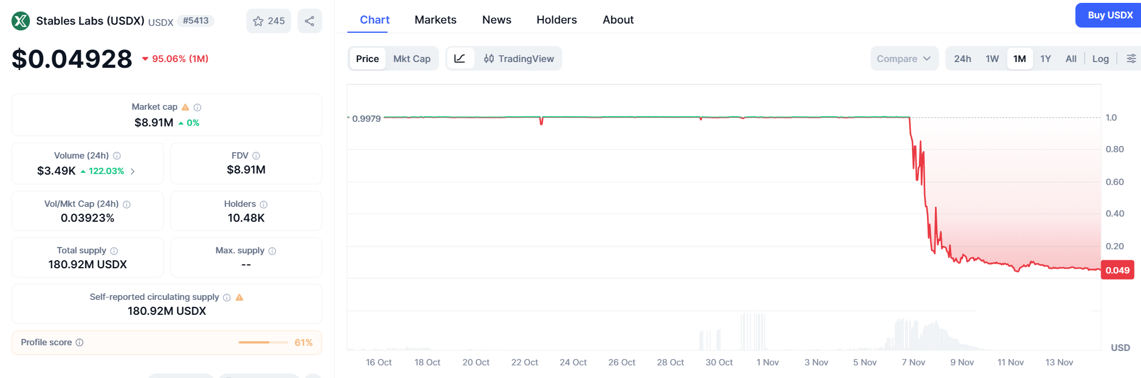Toggle the Log scale option
Viewport: 1141px width, 378px height.
1100,59
